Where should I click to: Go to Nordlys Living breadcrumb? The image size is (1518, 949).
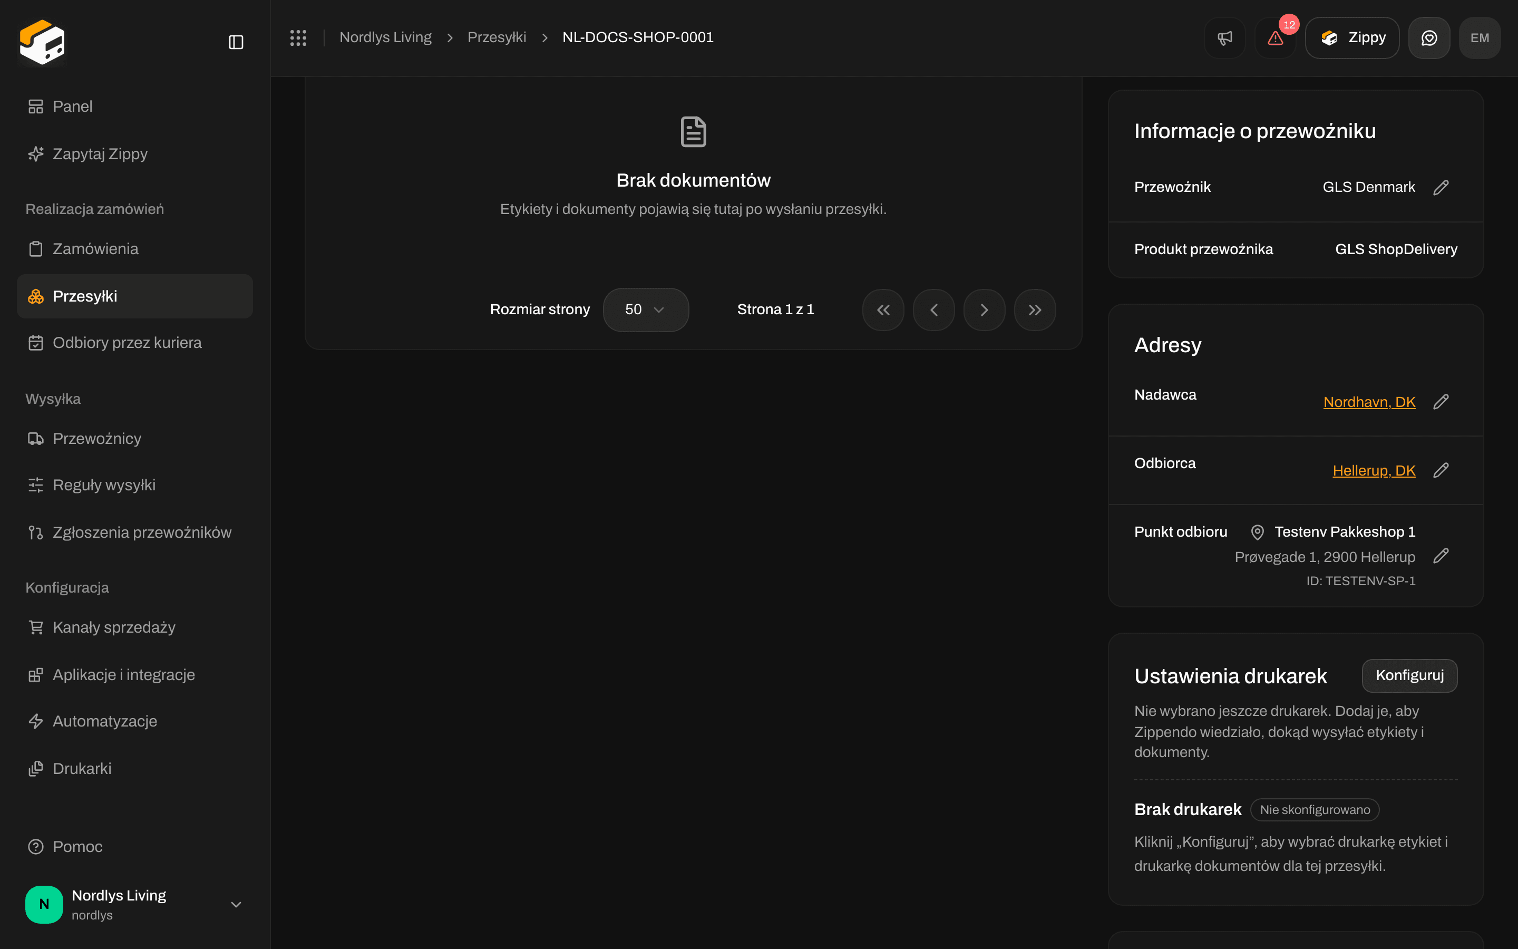385,37
